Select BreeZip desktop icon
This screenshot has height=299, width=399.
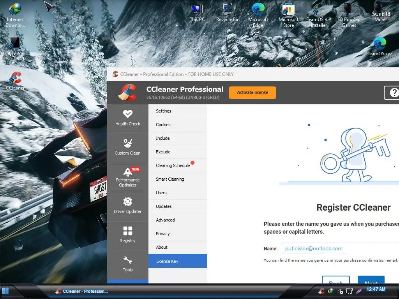tap(15, 47)
